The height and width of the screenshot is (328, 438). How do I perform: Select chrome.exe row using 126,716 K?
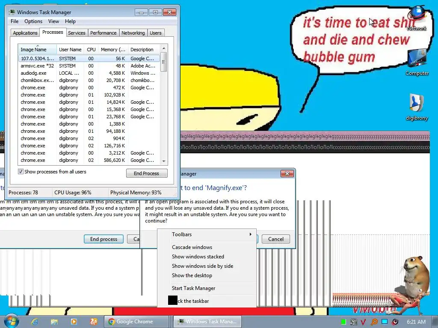pyautogui.click(x=89, y=146)
